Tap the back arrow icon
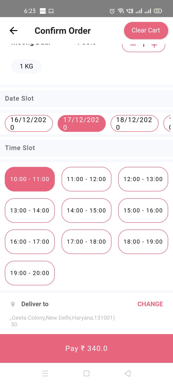The height and width of the screenshot is (384, 173). (x=13, y=30)
